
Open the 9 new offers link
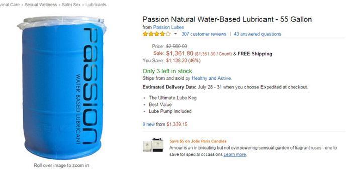point(149,124)
